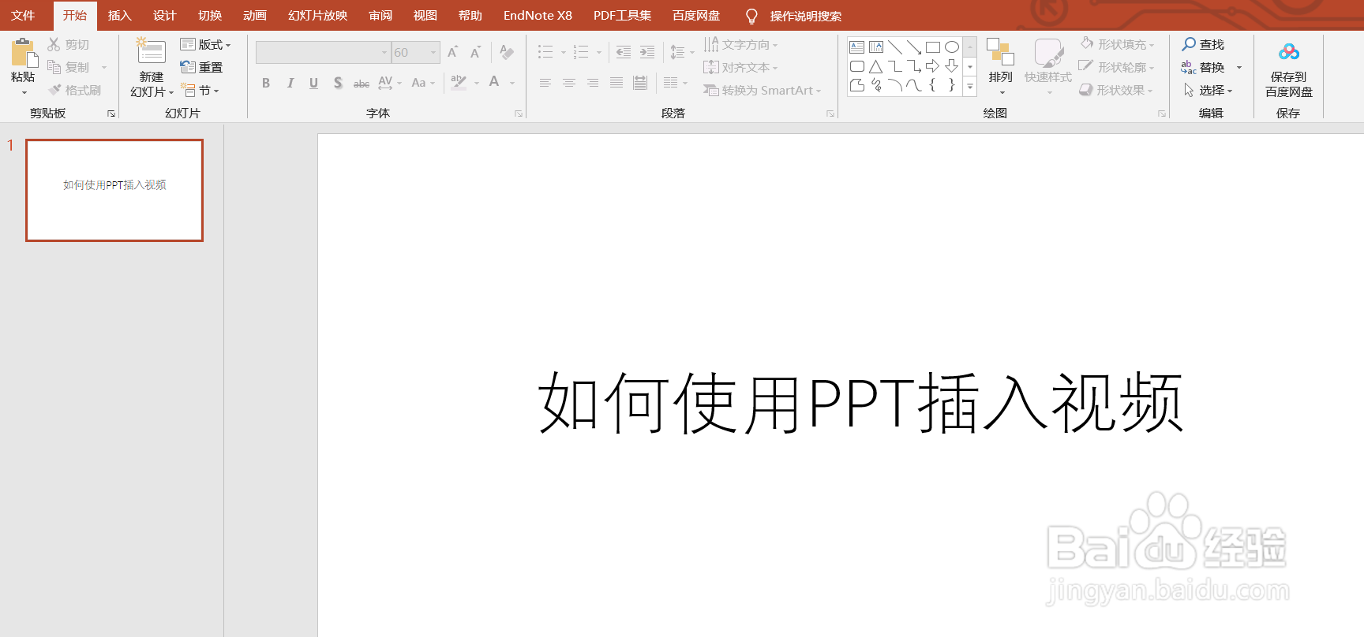Align text left in paragraph group
Viewport: 1364px width, 637px height.
[545, 83]
